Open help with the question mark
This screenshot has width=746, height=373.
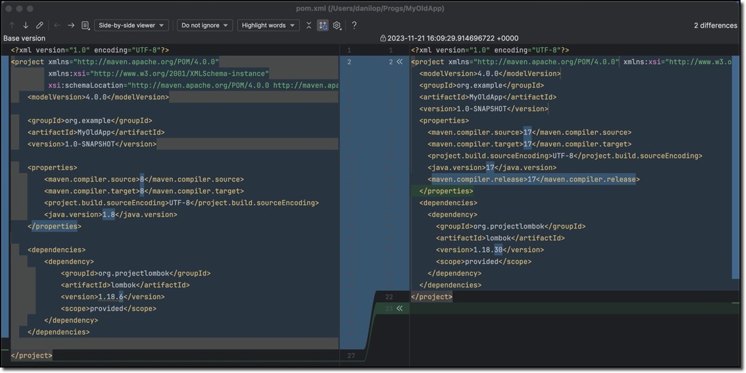[354, 26]
